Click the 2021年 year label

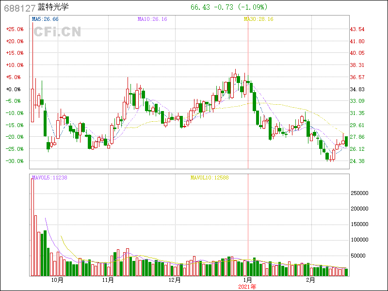coord(247,287)
